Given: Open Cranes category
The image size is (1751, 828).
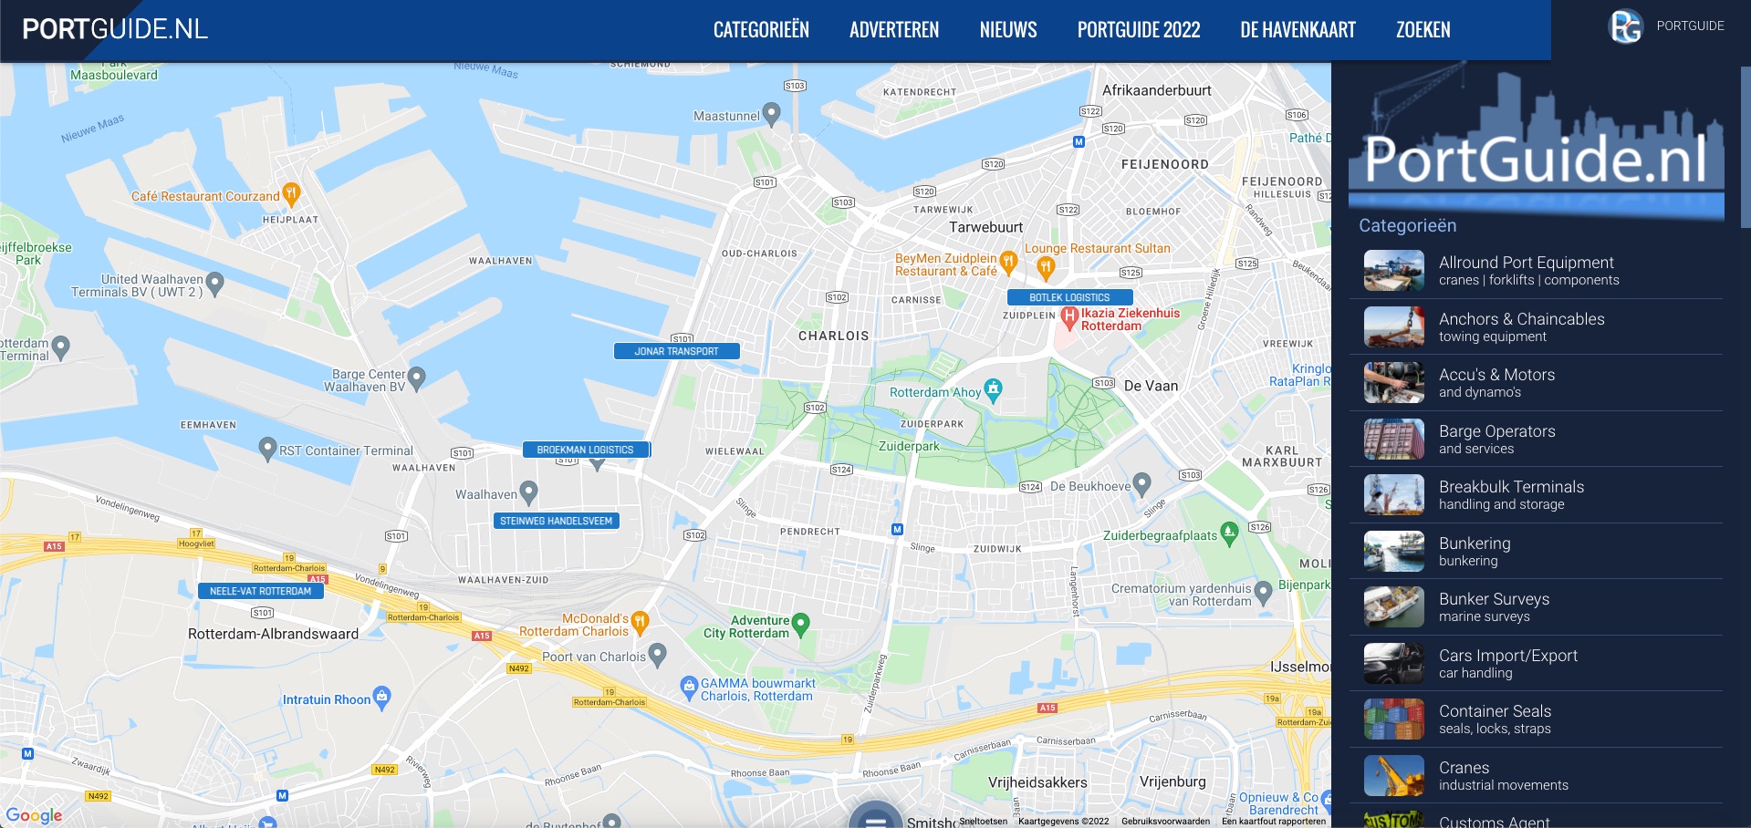Looking at the screenshot, I should (1536, 776).
